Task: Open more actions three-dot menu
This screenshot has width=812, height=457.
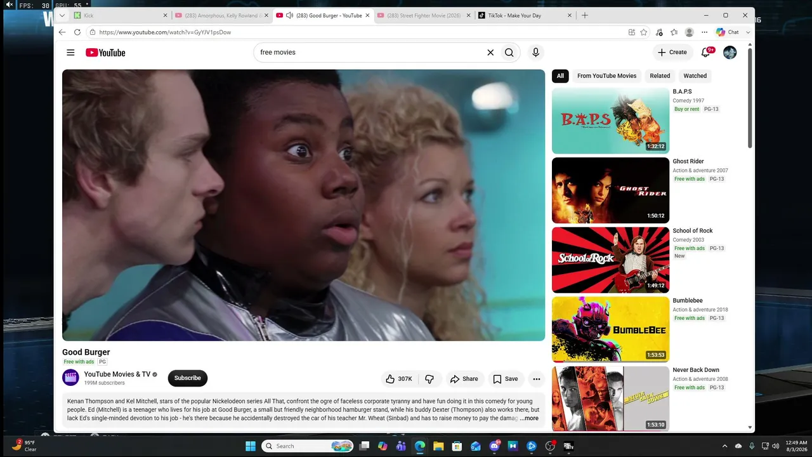Action: (x=537, y=379)
